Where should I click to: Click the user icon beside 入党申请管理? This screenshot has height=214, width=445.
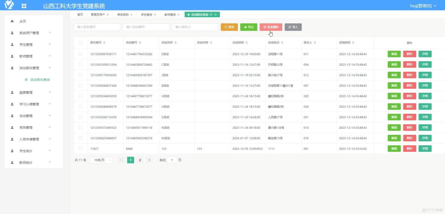click(12, 139)
